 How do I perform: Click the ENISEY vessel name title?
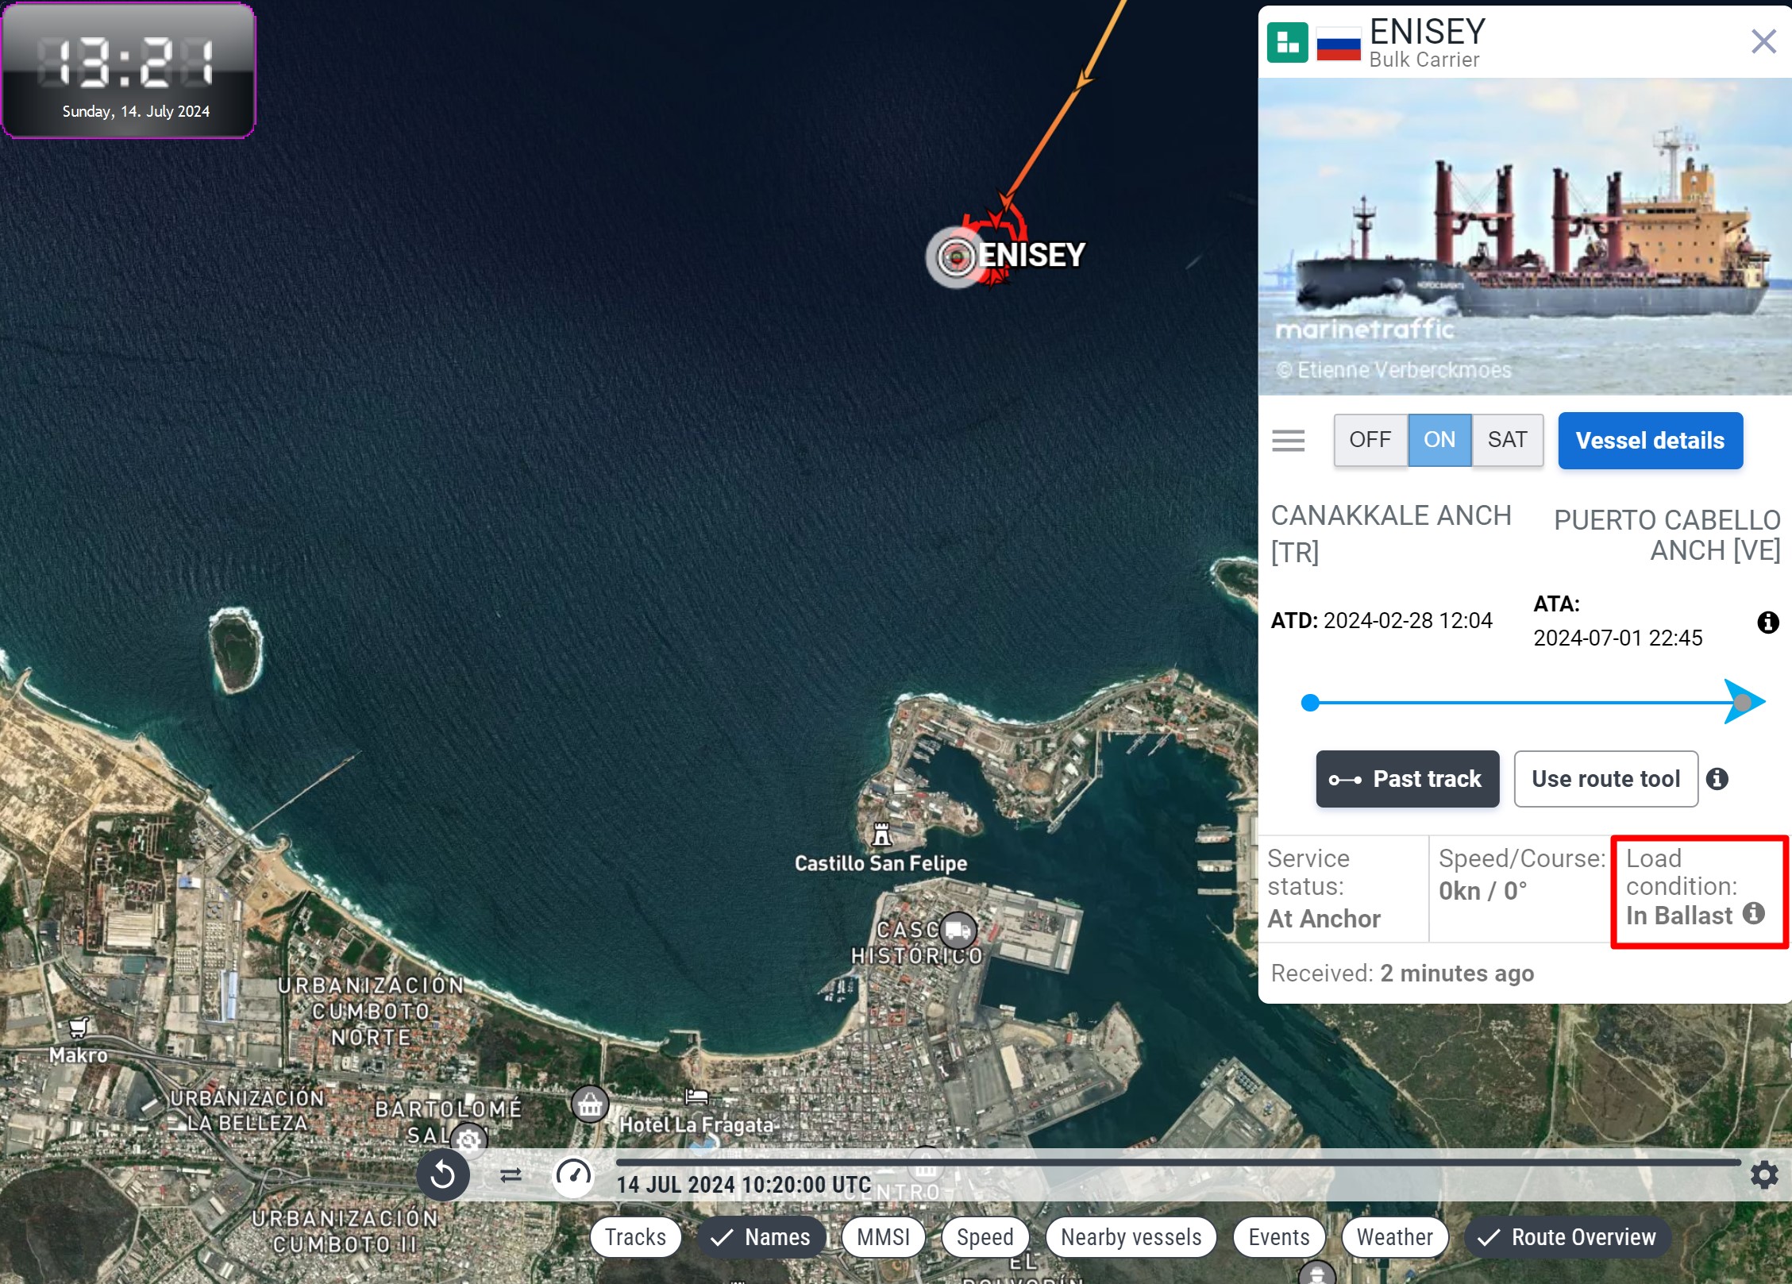point(1427,32)
